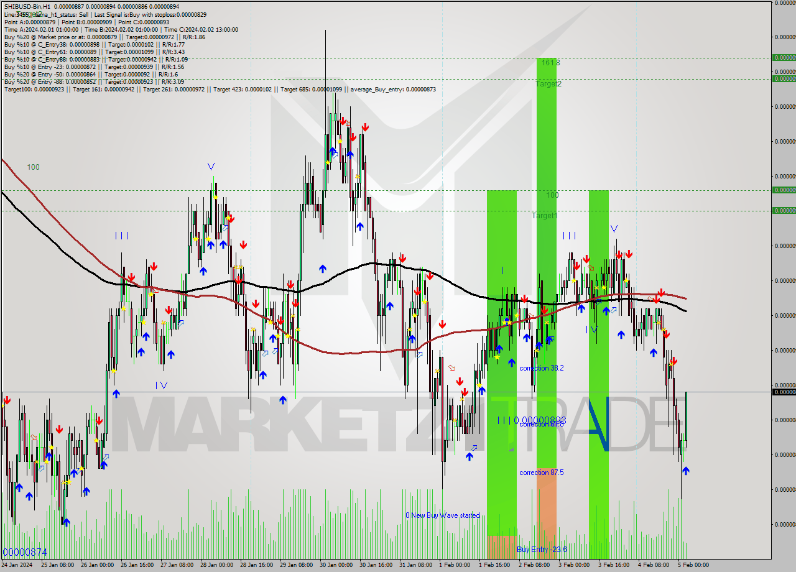Select the Target2 label
796x572 pixels.
(x=548, y=83)
